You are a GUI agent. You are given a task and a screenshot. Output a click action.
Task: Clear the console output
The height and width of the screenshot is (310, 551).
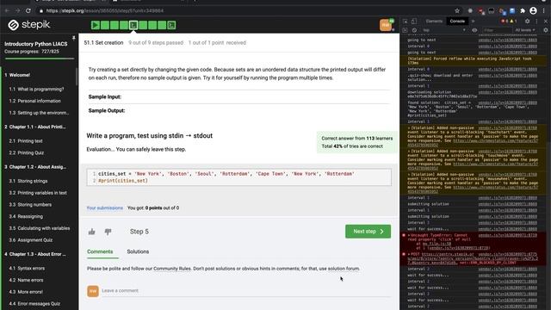point(414,30)
